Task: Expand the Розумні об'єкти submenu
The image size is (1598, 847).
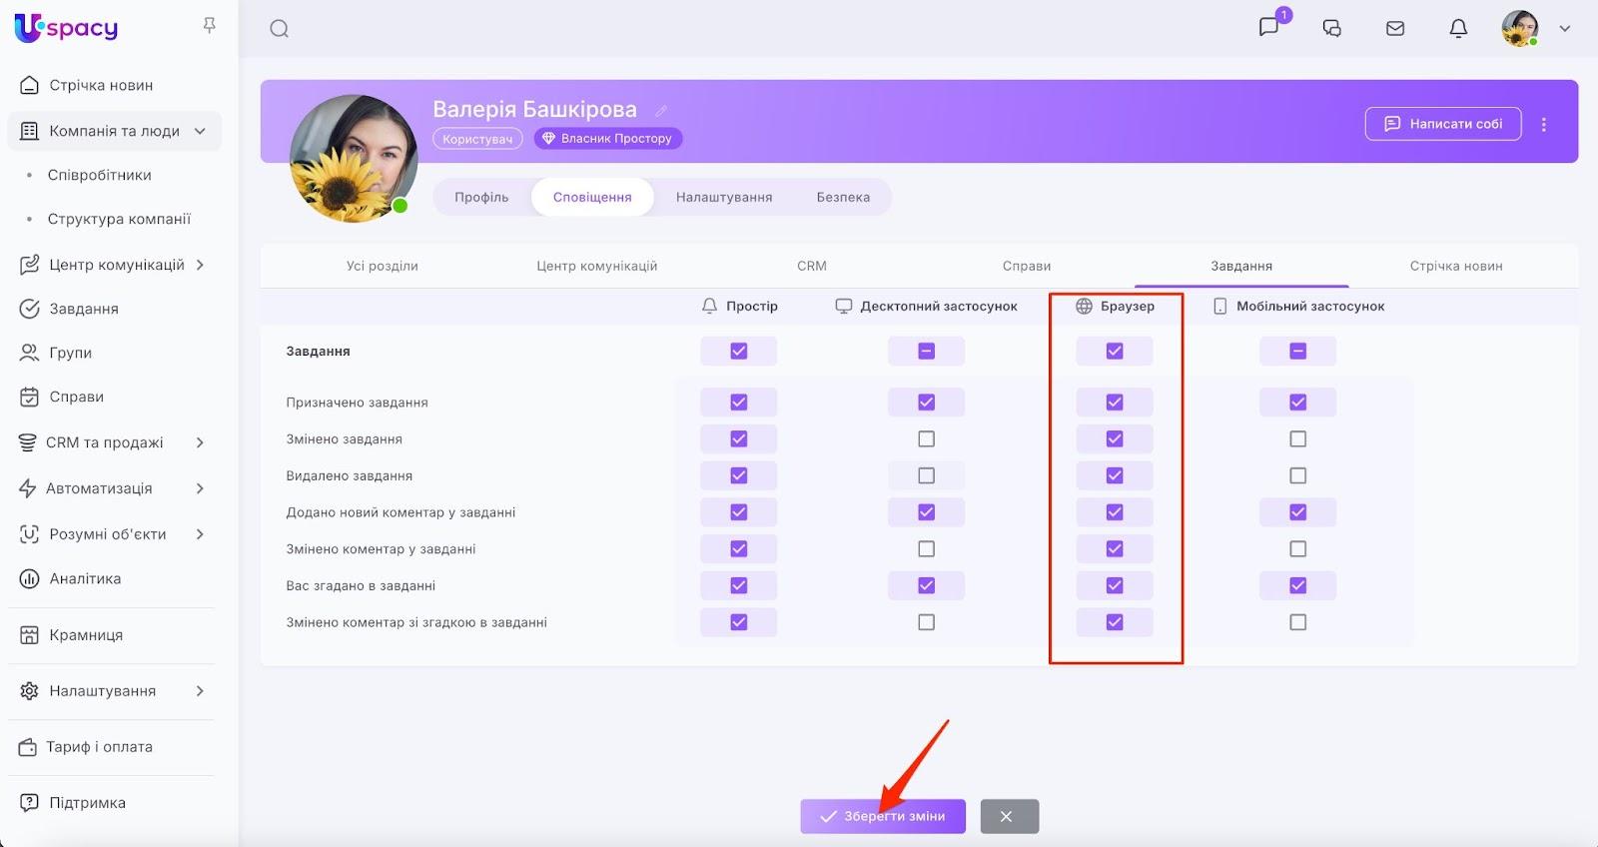Action: pos(200,534)
